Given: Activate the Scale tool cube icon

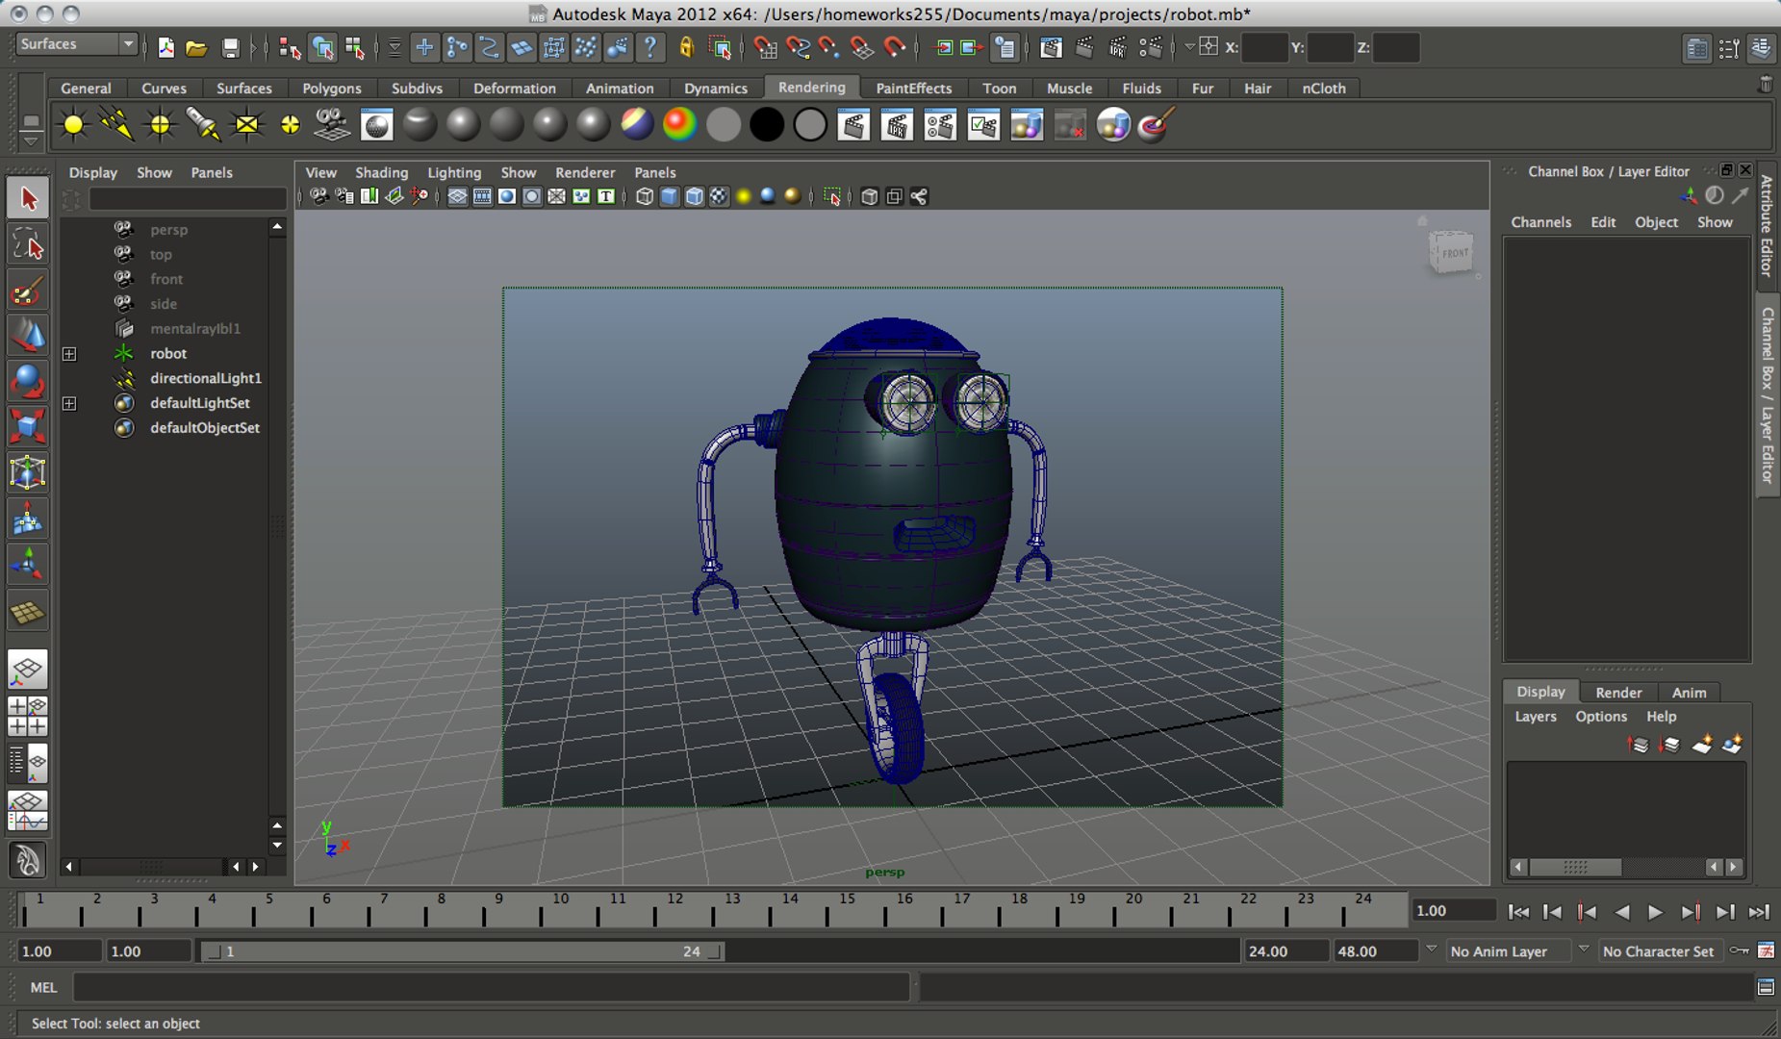Looking at the screenshot, I should tap(28, 426).
